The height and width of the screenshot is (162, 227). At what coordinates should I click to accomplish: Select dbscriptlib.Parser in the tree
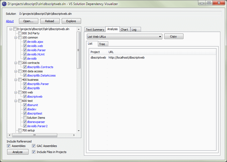(38, 84)
